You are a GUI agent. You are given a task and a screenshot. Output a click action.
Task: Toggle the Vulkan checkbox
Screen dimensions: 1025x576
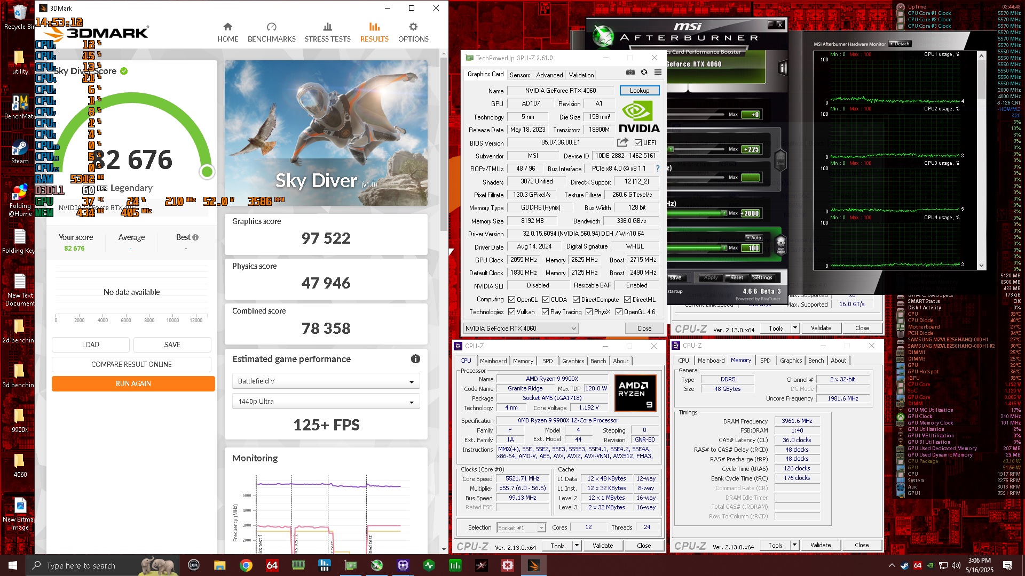click(511, 312)
